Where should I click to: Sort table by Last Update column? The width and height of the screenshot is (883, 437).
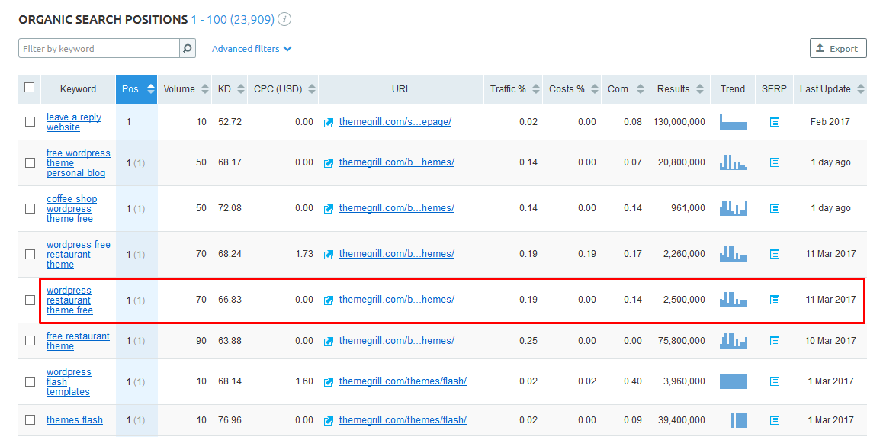(x=830, y=89)
